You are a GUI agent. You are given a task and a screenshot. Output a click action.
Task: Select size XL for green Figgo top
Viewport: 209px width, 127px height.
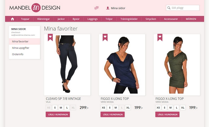pos(183,108)
